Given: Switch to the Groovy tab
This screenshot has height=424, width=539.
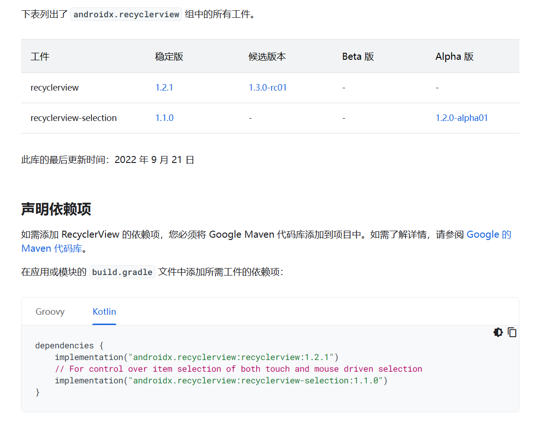Looking at the screenshot, I should pos(50,311).
